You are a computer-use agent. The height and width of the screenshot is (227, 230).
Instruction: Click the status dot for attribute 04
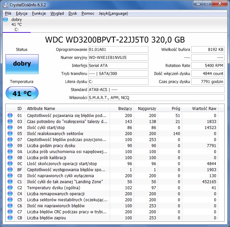pyautogui.click(x=10, y=127)
